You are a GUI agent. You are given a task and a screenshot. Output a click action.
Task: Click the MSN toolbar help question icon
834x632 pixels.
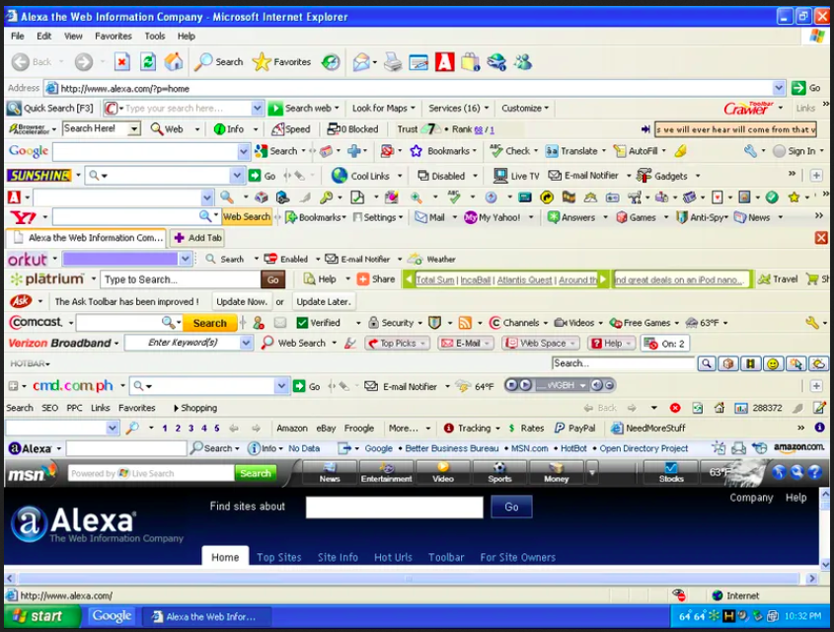coord(814,472)
